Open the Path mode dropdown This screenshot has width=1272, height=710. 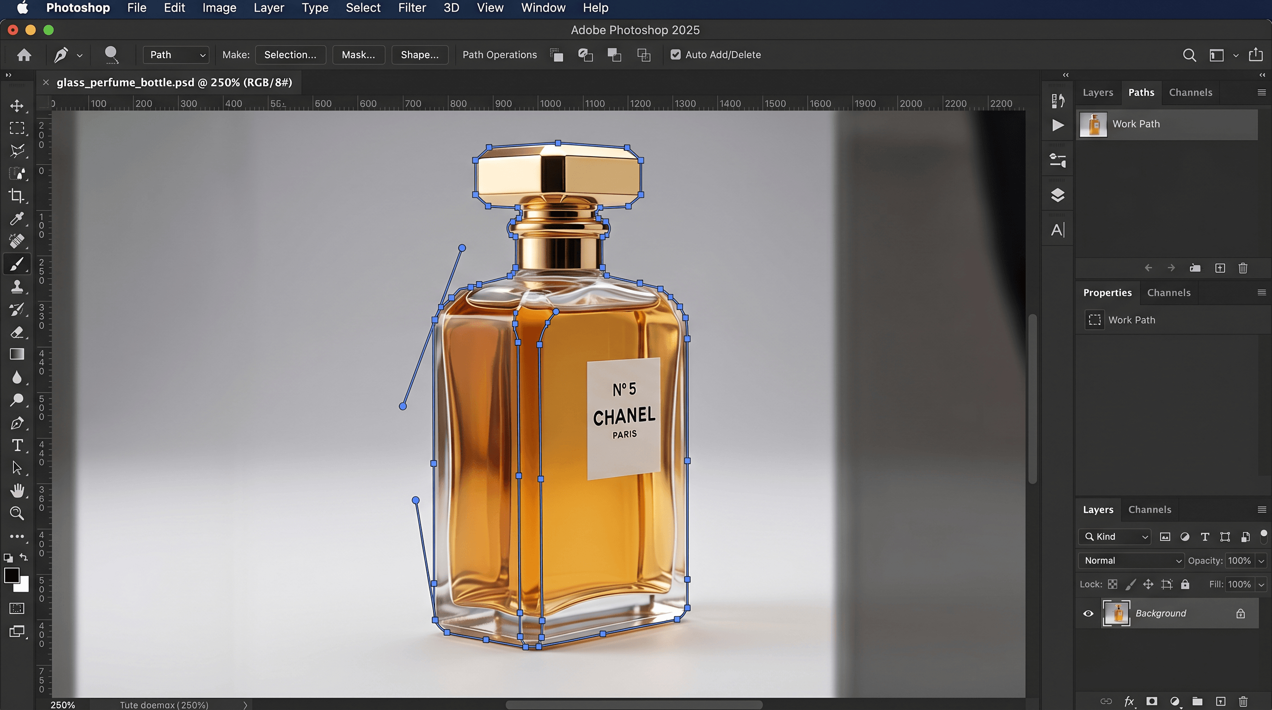point(176,55)
